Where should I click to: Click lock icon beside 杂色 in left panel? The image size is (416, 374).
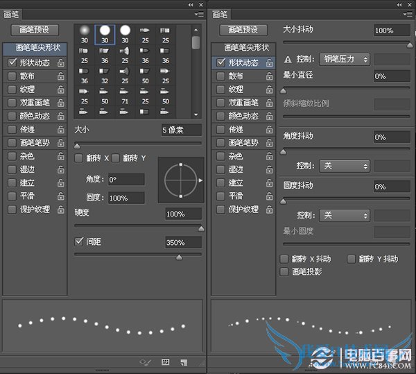pyautogui.click(x=61, y=156)
